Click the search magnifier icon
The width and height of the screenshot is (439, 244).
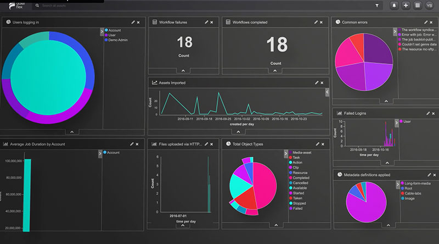tap(37, 5)
